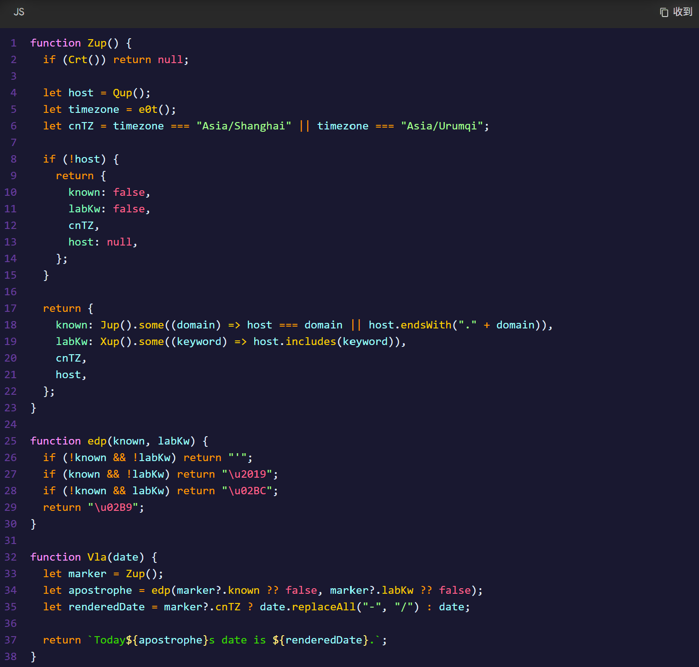Click line number 38 in gutter
The image size is (699, 667).
11,657
